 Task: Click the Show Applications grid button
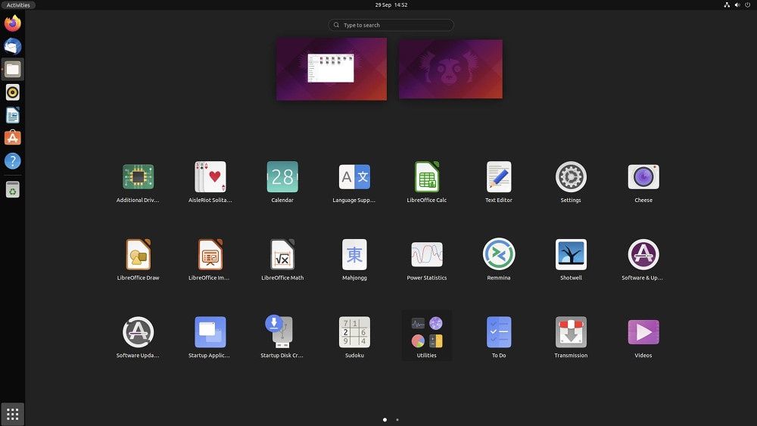(x=13, y=414)
